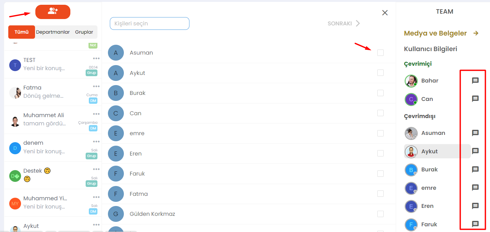Click message icon next to Eren
This screenshot has height=232, width=490.
click(475, 206)
